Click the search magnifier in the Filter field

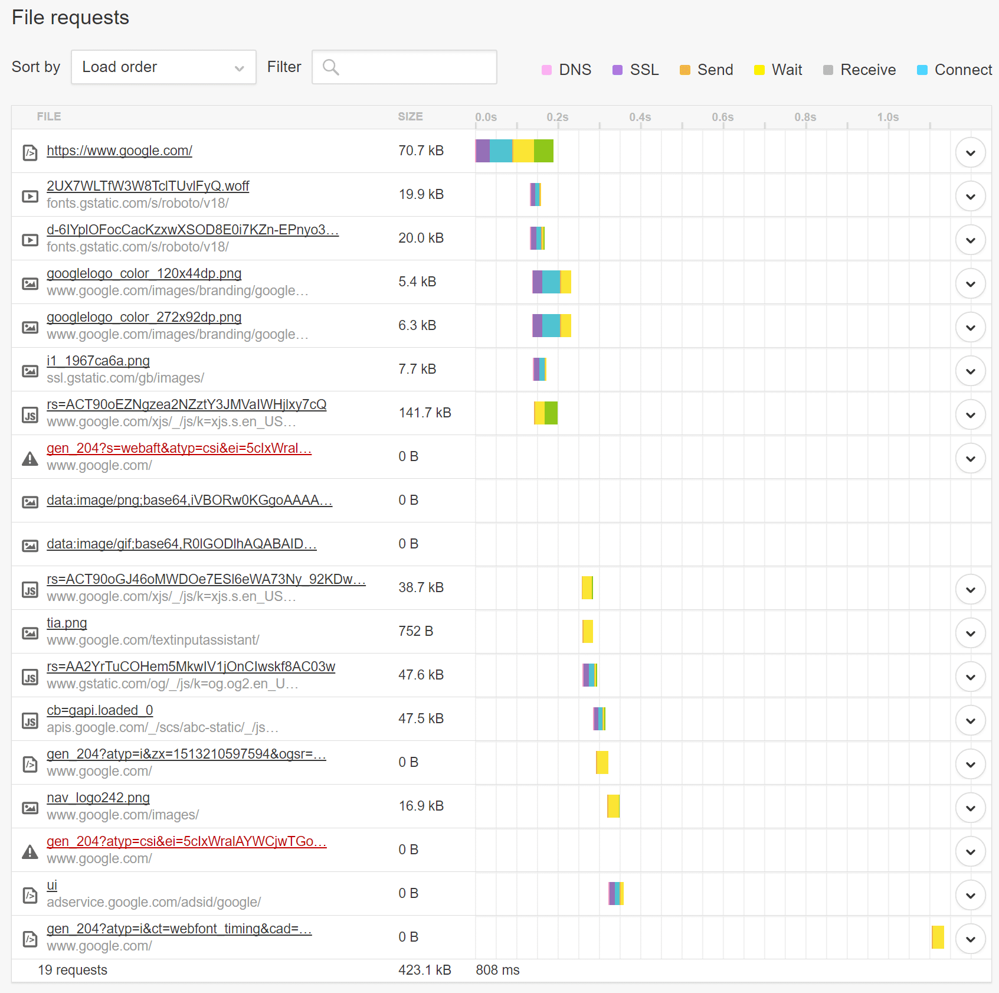tap(331, 67)
